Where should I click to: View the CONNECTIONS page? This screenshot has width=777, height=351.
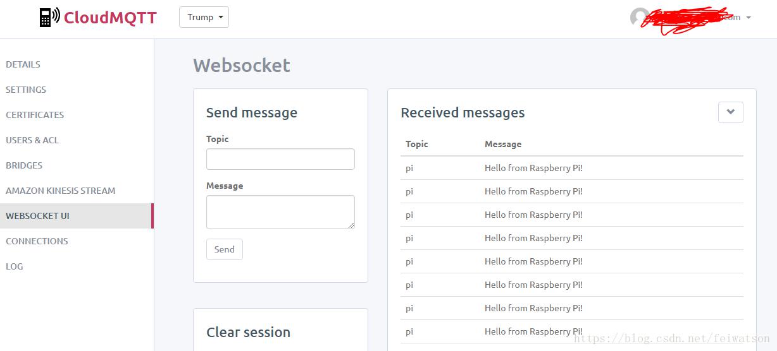pyautogui.click(x=37, y=241)
